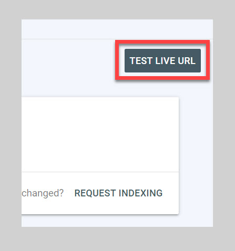Viewport: 235px width, 251px height.
Task: Click the word LIVE on dark button
Action: click(165, 61)
